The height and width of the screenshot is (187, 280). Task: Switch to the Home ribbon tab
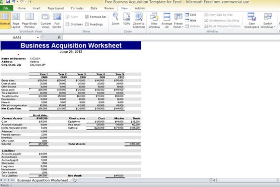(x=21, y=8)
